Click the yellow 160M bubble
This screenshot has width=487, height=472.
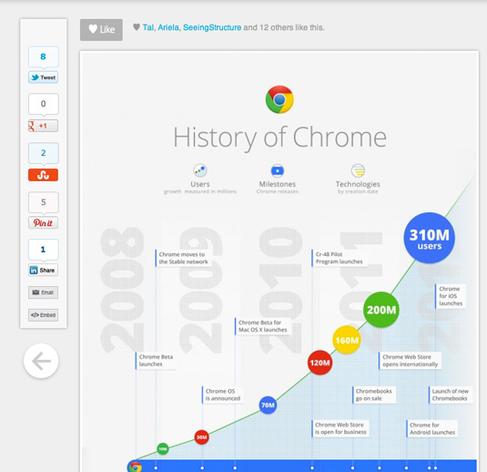click(347, 340)
